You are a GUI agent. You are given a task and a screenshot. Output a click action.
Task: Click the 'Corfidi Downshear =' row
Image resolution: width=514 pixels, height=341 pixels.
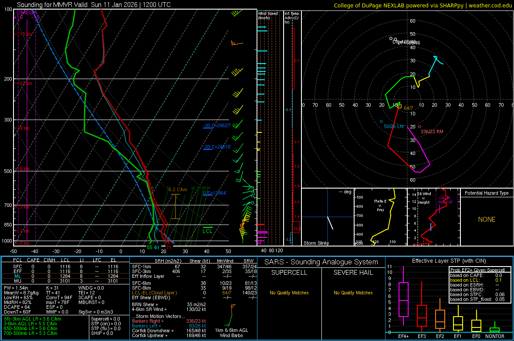click(x=169, y=331)
